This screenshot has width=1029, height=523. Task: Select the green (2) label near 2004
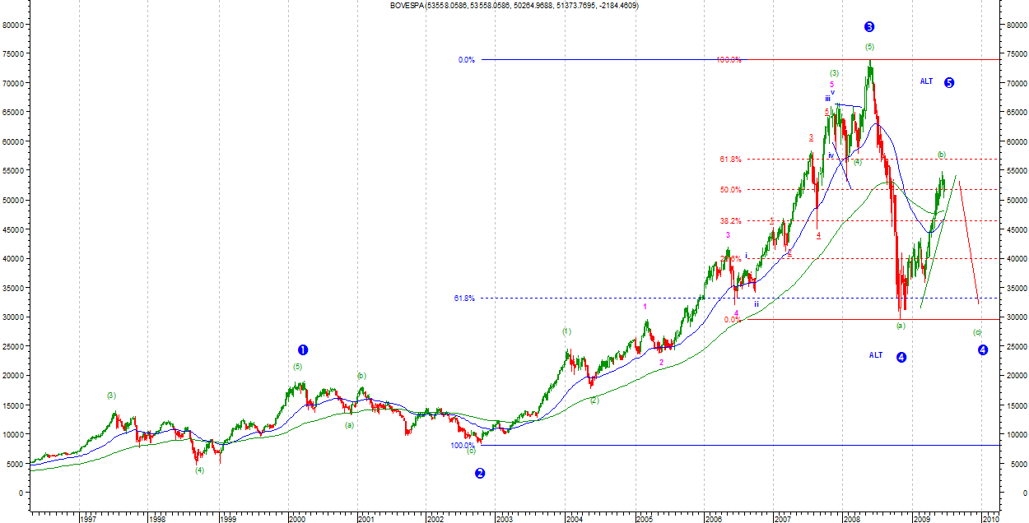594,400
